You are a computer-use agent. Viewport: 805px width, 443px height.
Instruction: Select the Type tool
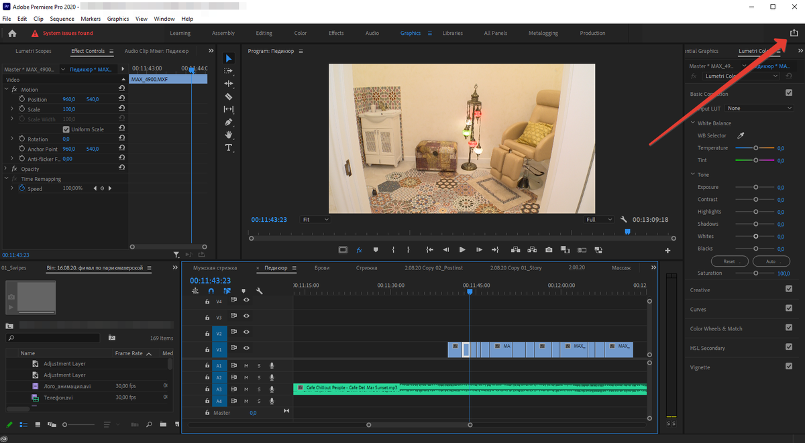coord(228,147)
